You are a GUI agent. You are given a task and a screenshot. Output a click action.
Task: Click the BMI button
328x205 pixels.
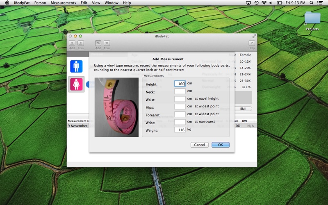(x=243, y=109)
